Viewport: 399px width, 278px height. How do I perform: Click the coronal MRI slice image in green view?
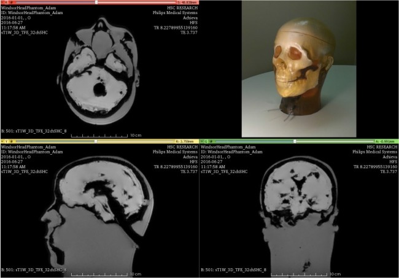tap(300, 216)
